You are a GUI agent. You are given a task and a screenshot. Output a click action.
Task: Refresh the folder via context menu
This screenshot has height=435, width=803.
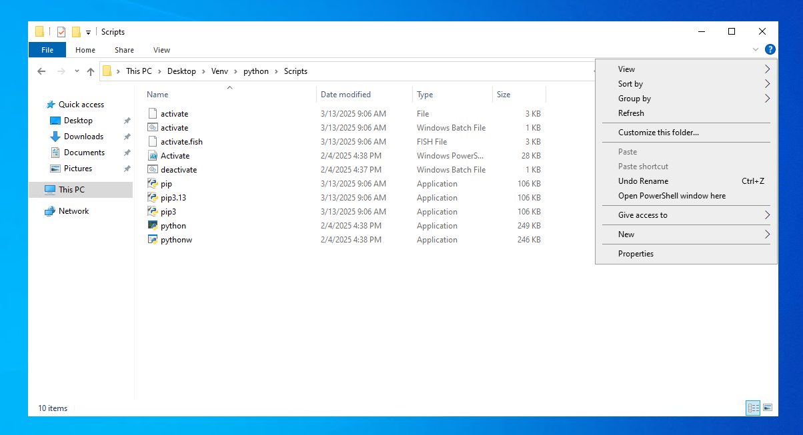[630, 113]
